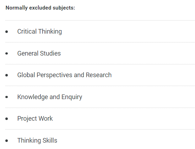The height and width of the screenshot is (149, 195).
Task: Click the word 'Research' in the list
Action: click(99, 75)
